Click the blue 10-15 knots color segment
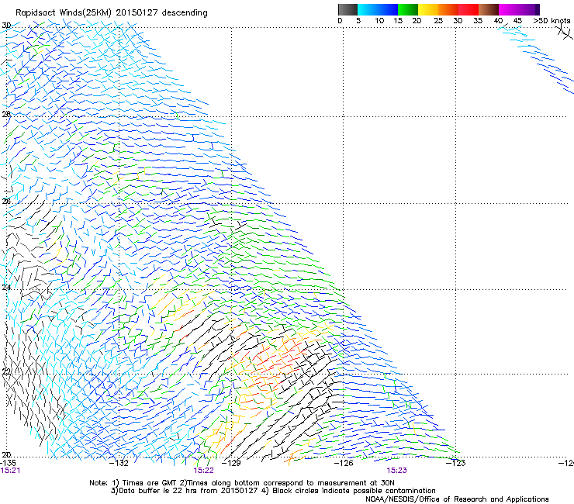This screenshot has width=574, height=504. (388, 9)
